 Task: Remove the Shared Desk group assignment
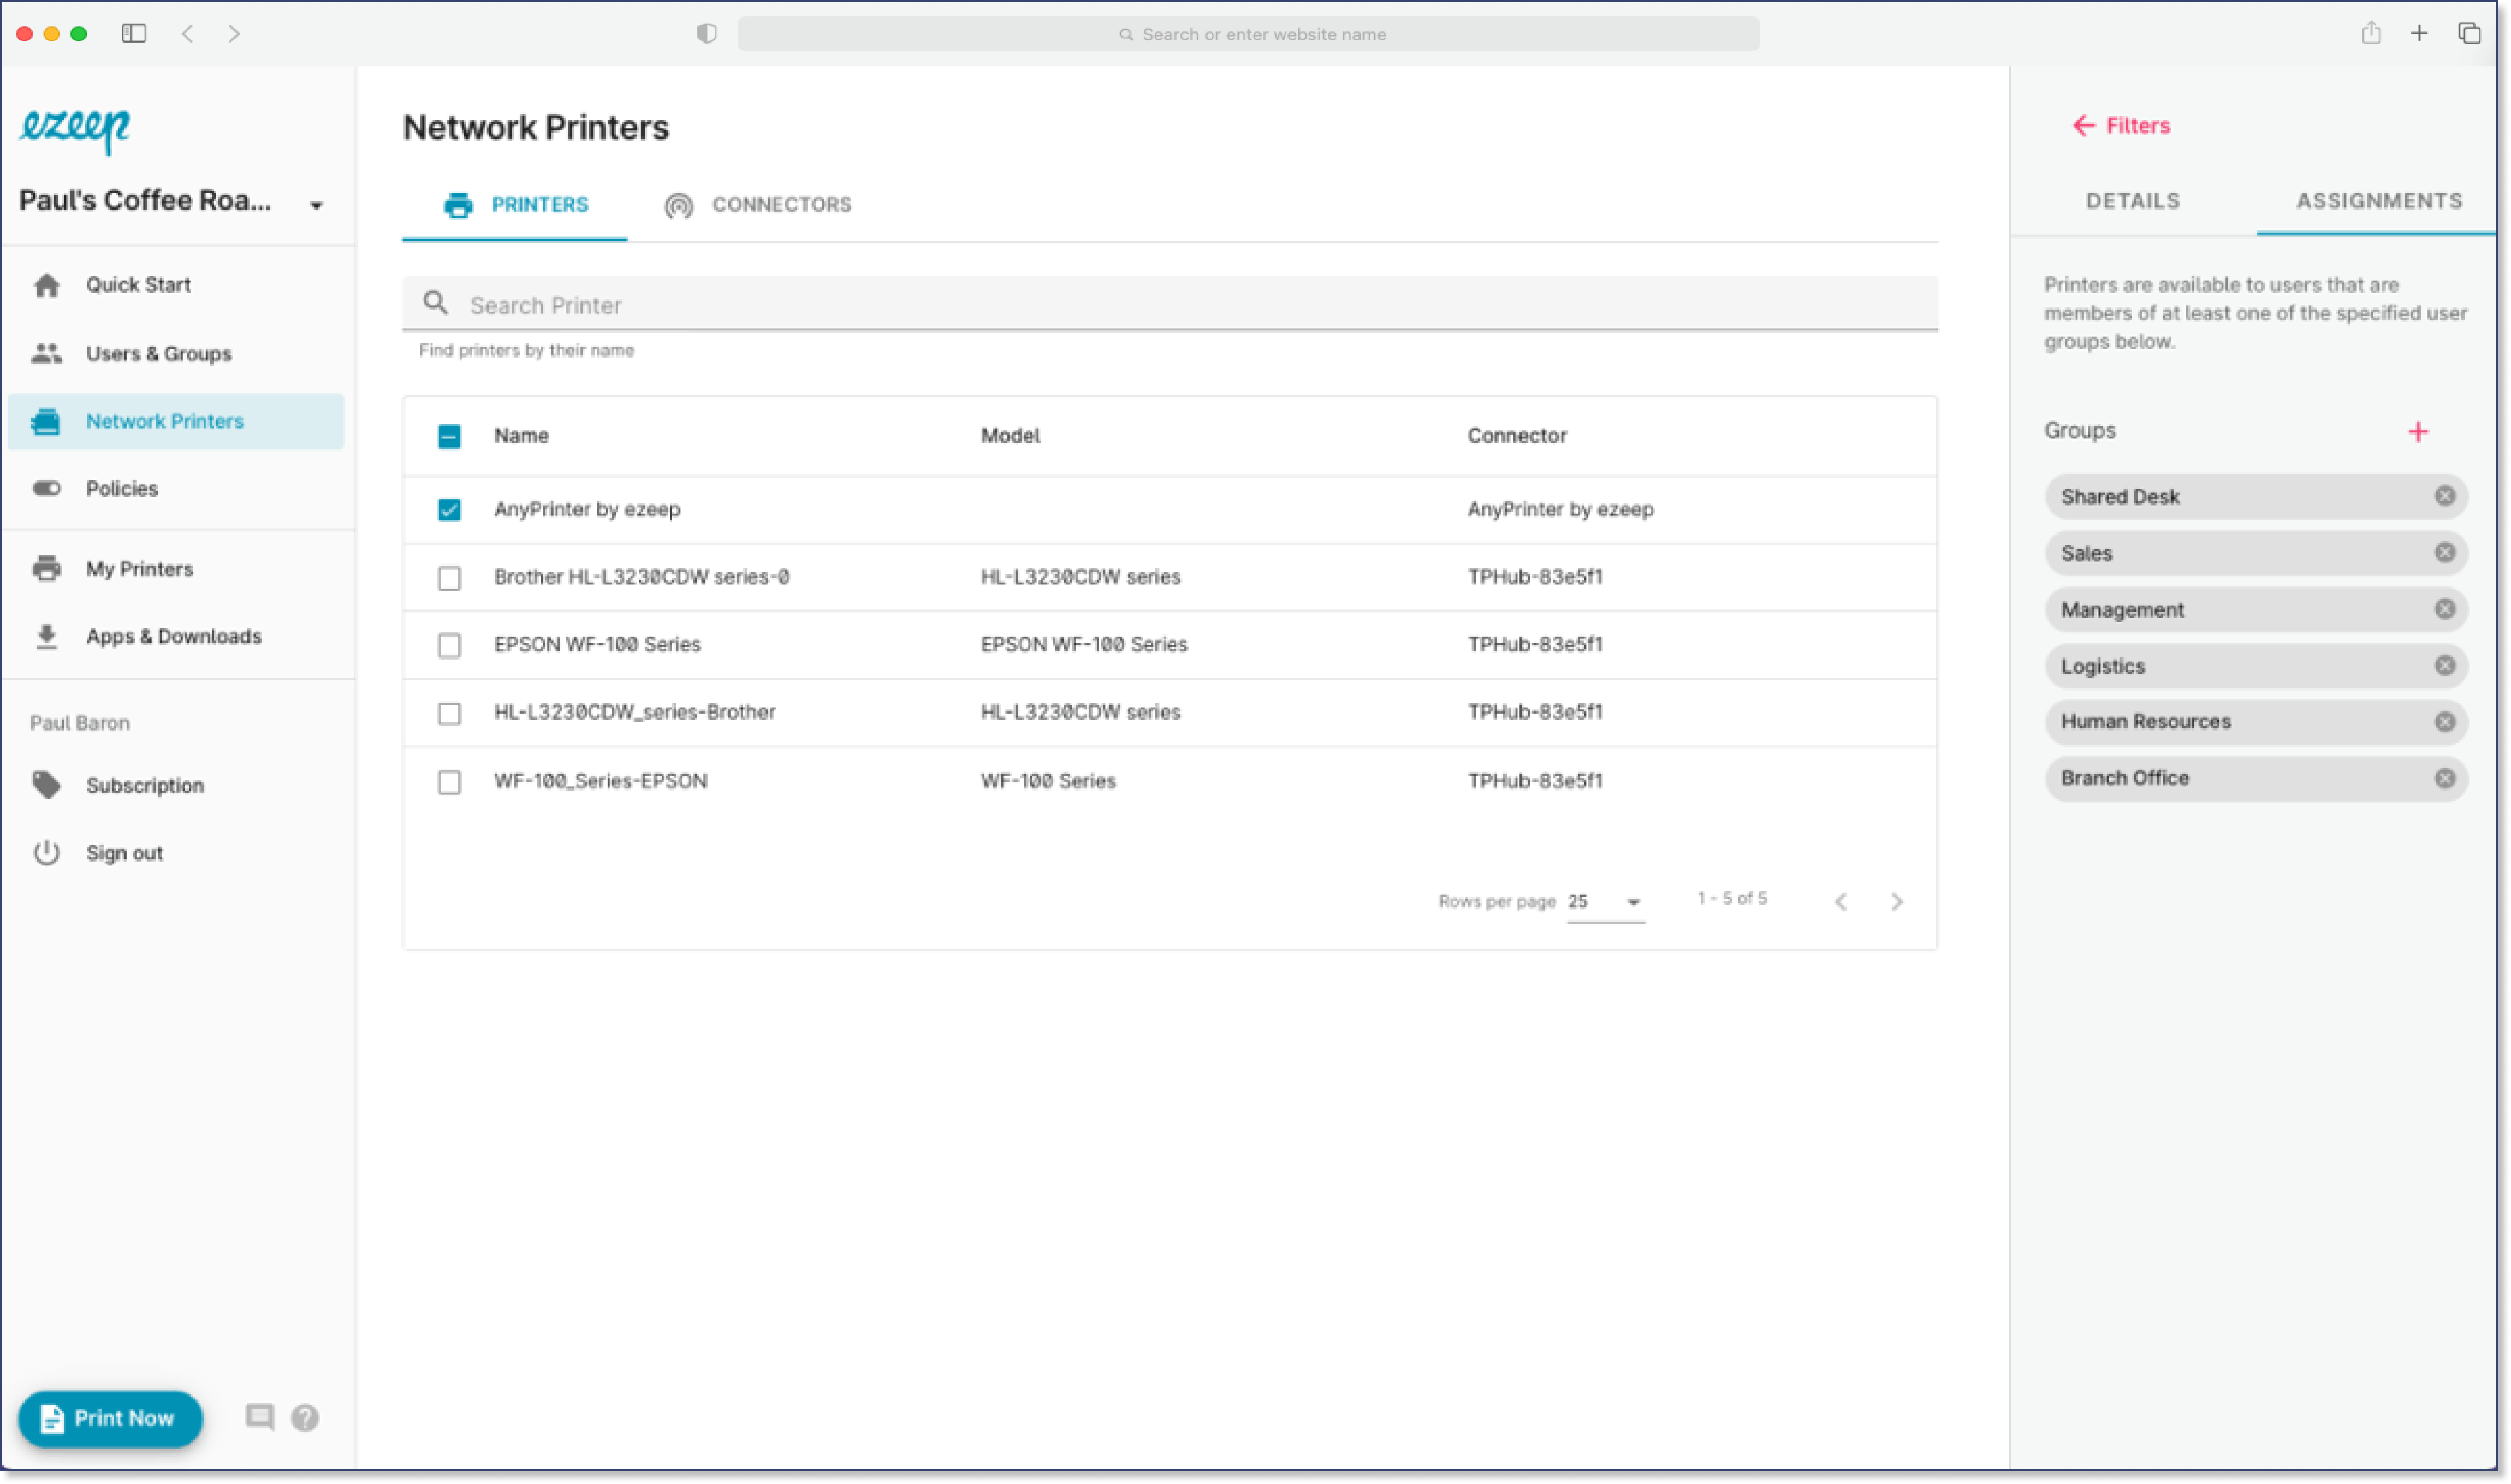coord(2444,496)
